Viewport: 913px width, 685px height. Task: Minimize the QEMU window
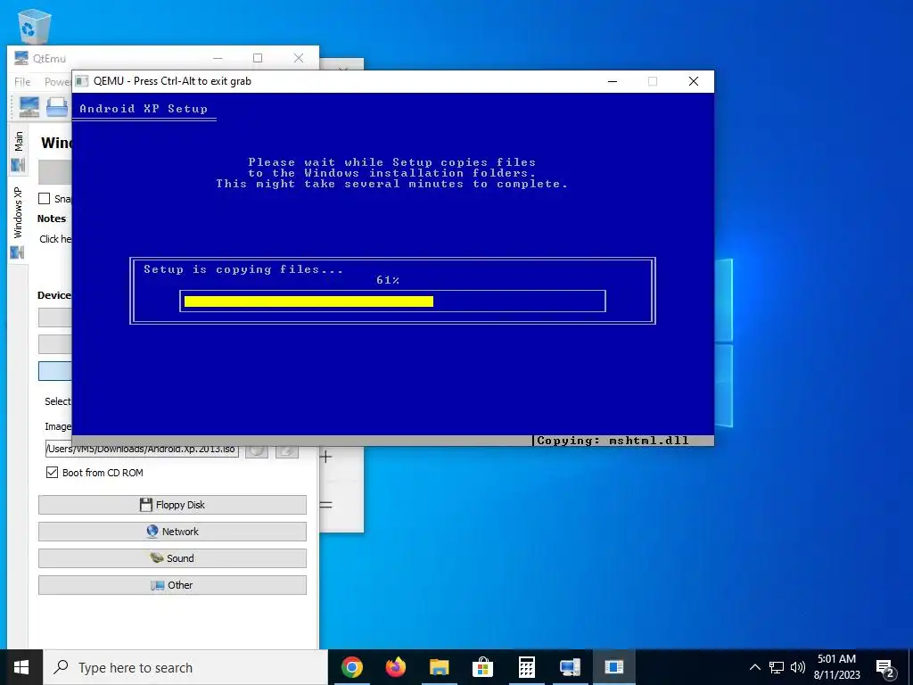(x=613, y=81)
